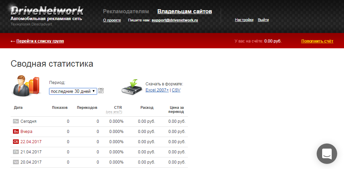Click the support@drivenetwork.ru email link
The height and width of the screenshot is (169, 344).
[x=175, y=20]
